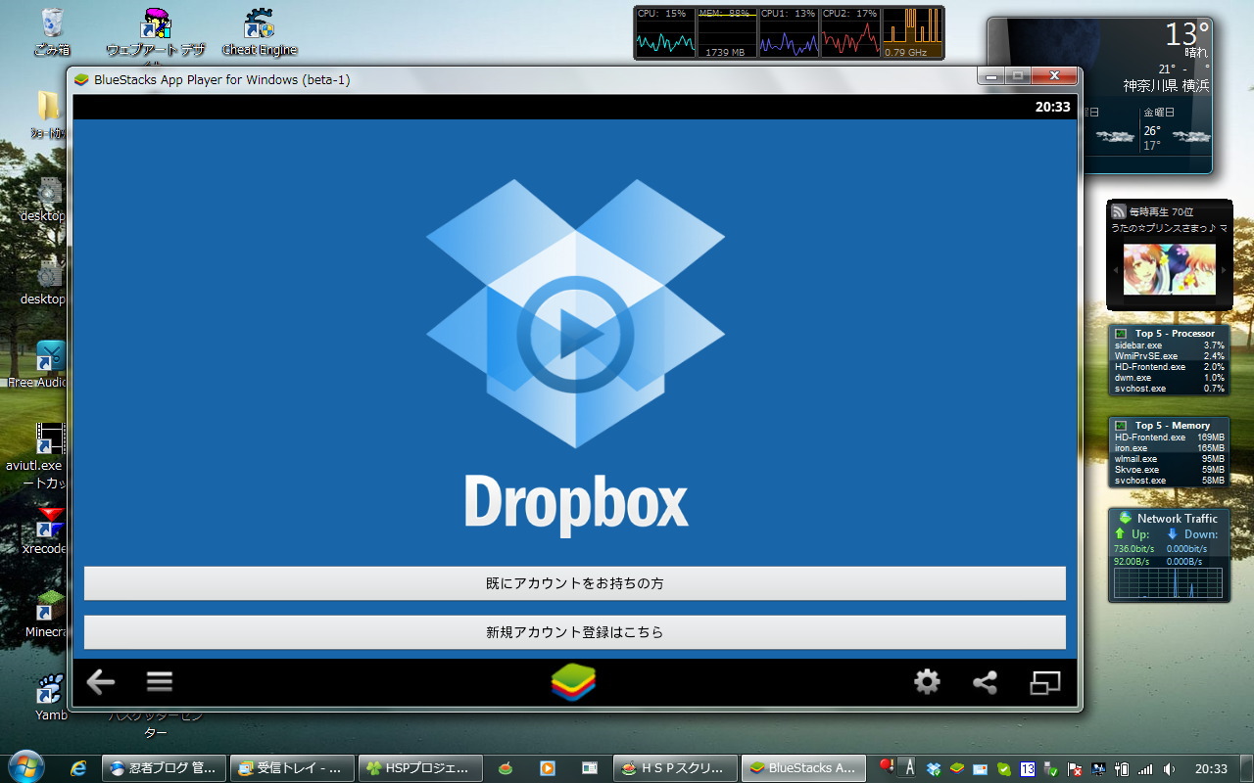Image resolution: width=1254 pixels, height=783 pixels.
Task: Switch to 忍者ブログ taskbar window
Action: pos(165,768)
